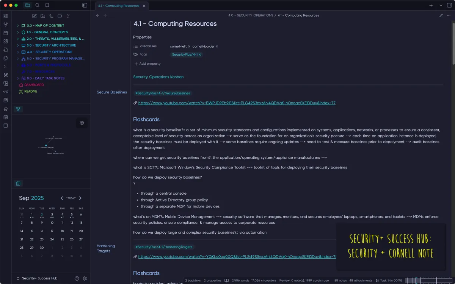
Task: Remove the SecurityPlus/4-1 tag
Action: 200,55
